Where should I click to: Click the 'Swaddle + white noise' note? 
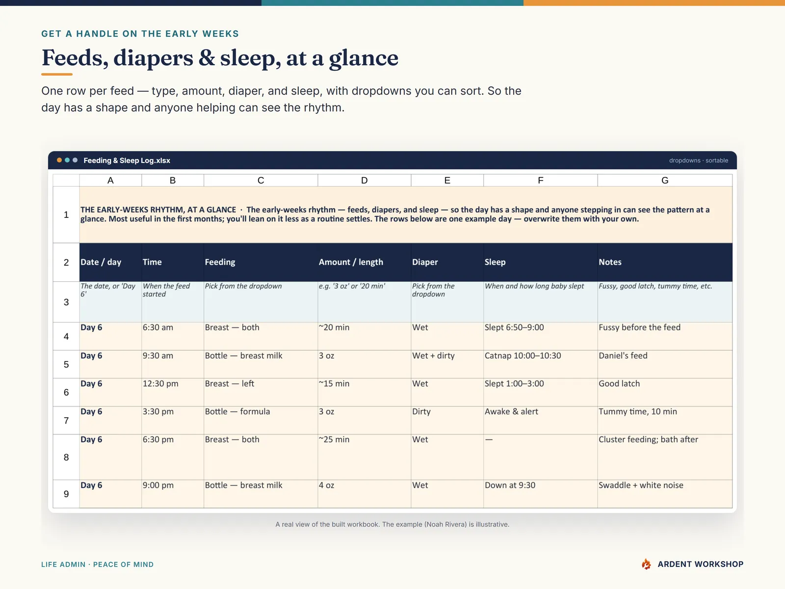point(665,494)
